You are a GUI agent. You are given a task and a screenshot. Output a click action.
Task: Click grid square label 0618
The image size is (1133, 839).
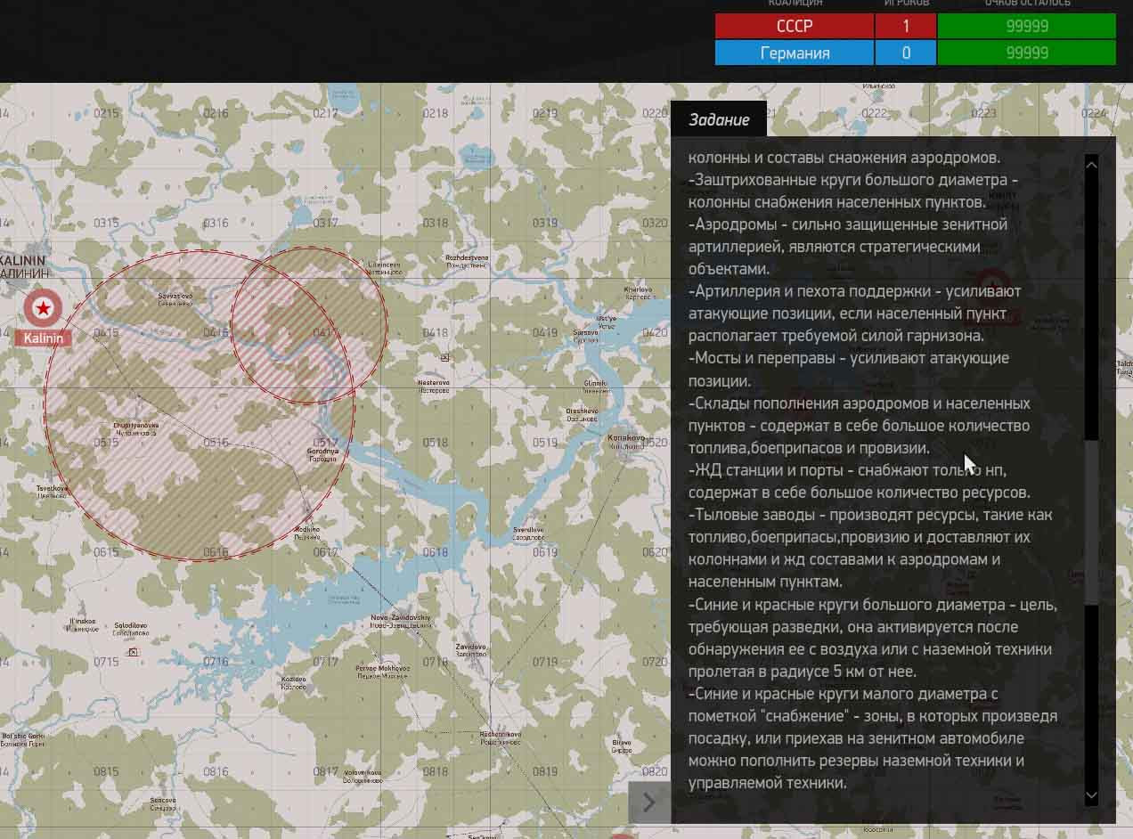[x=436, y=552]
